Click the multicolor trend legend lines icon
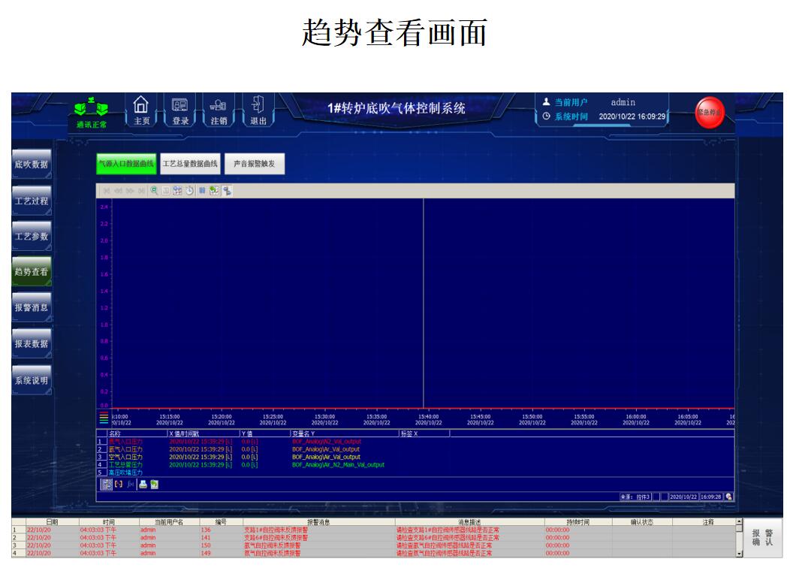The height and width of the screenshot is (574, 790). [104, 418]
